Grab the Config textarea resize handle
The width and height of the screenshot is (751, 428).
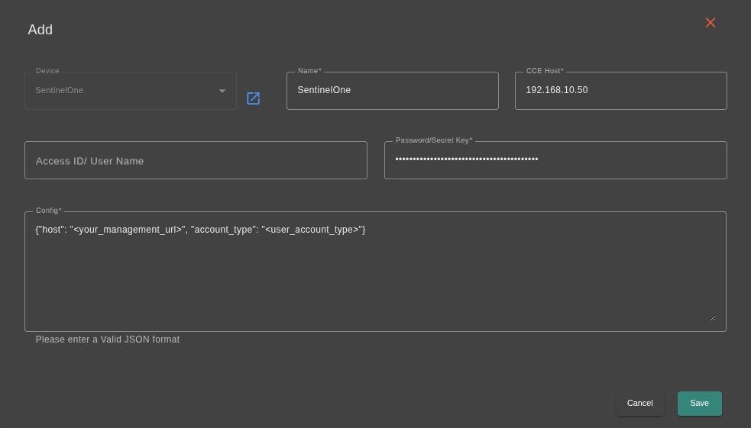pos(713,318)
